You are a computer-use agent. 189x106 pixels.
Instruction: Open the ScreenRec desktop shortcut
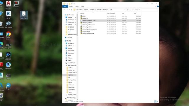16,4
